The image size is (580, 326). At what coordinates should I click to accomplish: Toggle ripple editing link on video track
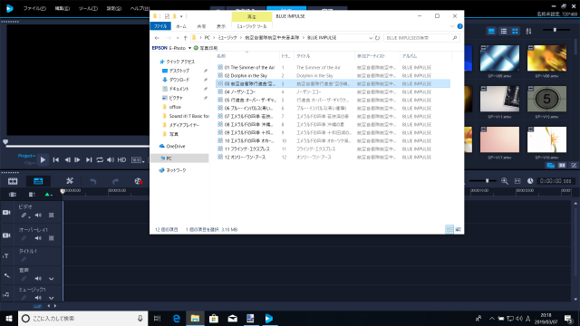click(x=24, y=216)
